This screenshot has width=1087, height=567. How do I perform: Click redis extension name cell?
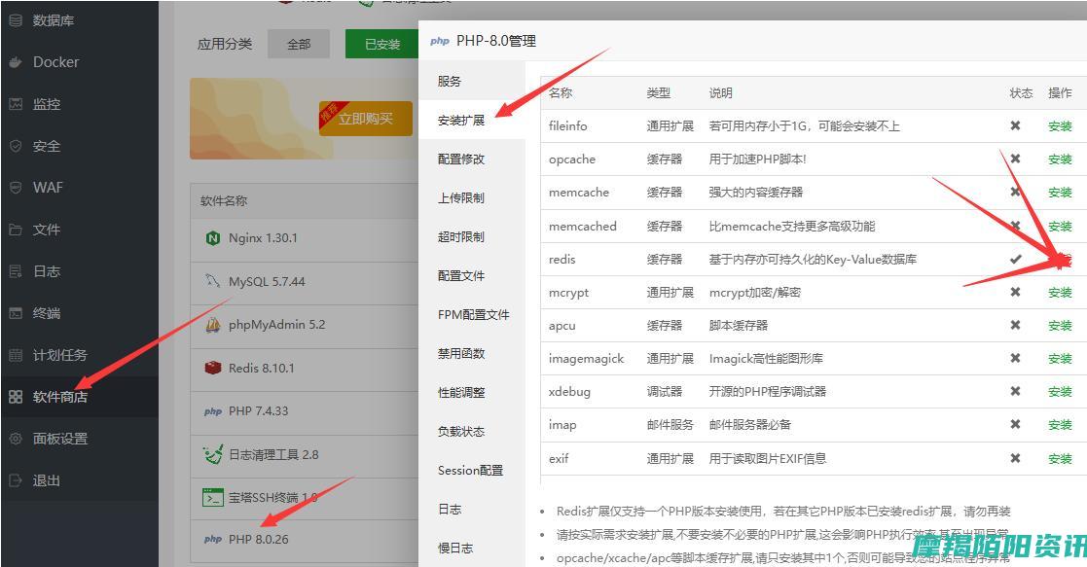562,260
